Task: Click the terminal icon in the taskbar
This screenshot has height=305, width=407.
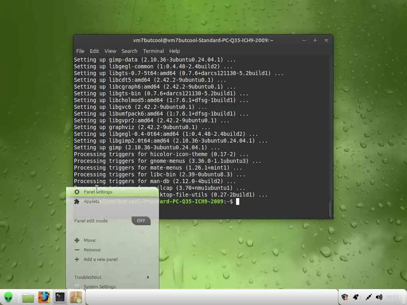Action: (60, 297)
